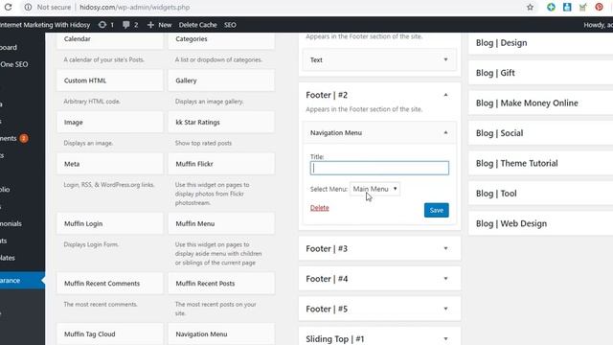The width and height of the screenshot is (613, 345).
Task: Select the Muffin Recent Comments widget
Action: click(110, 284)
